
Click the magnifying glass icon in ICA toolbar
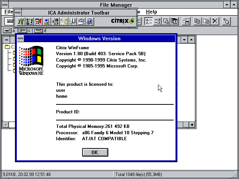click(90, 22)
